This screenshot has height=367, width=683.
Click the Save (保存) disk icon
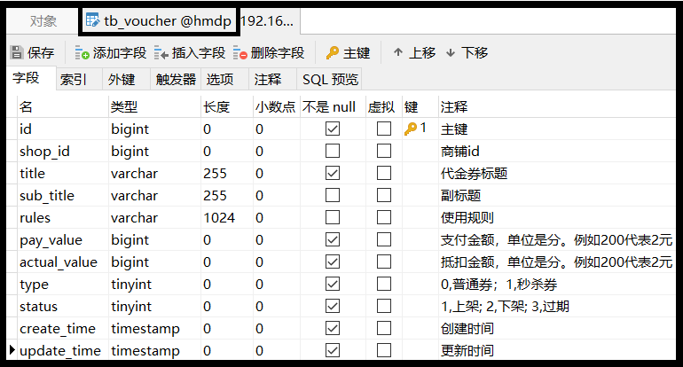17,52
